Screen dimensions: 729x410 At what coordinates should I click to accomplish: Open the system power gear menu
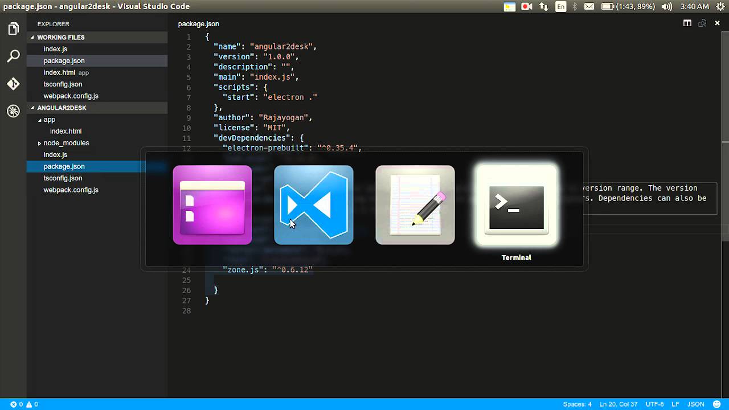coord(719,7)
